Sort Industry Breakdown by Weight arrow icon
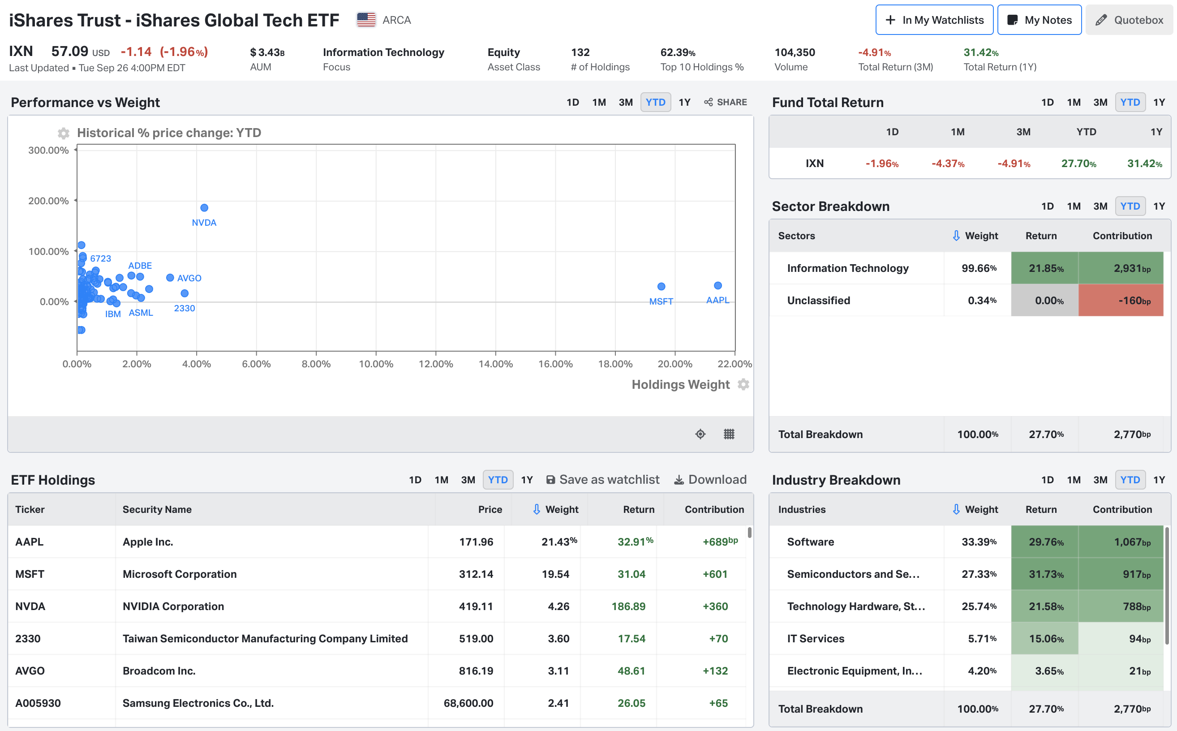 click(956, 509)
